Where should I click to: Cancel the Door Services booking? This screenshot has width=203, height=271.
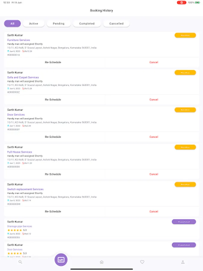154,137
